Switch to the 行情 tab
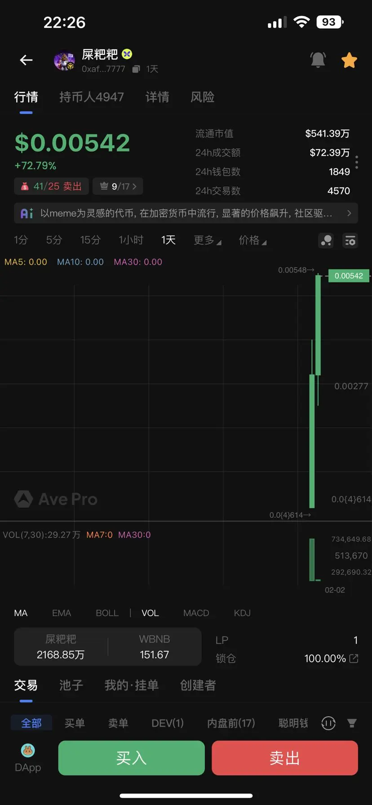The image size is (372, 805). [26, 97]
